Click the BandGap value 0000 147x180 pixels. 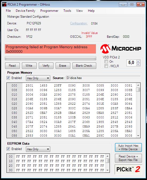click(x=126, y=37)
